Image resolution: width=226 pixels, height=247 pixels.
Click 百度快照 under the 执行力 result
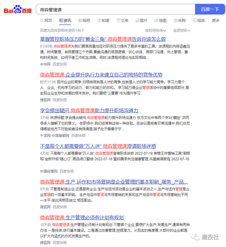[60, 100]
